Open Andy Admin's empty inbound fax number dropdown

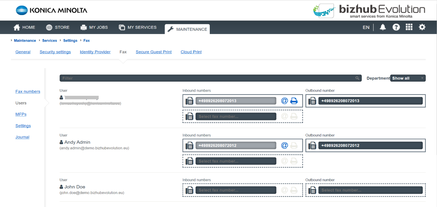tap(236, 161)
